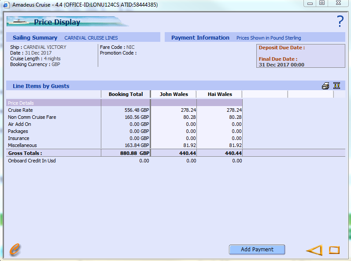Click the Fare Code NIC text
Viewport: 351px width, 261px height.
[117, 47]
